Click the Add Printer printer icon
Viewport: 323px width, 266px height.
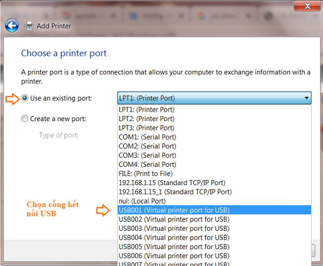click(29, 26)
